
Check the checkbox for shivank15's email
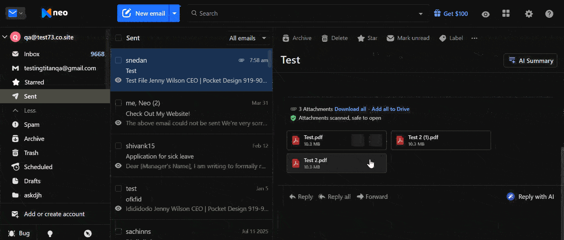118,146
